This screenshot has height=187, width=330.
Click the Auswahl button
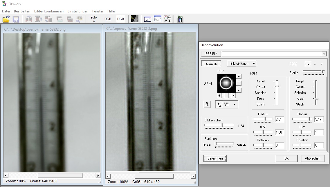(211, 64)
